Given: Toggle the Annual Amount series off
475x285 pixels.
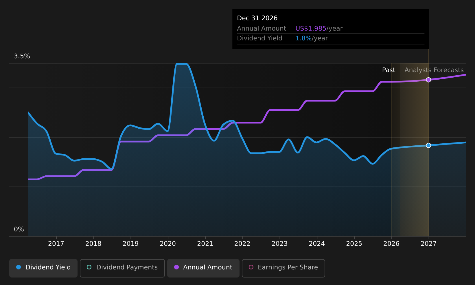Looking at the screenshot, I should (x=203, y=267).
